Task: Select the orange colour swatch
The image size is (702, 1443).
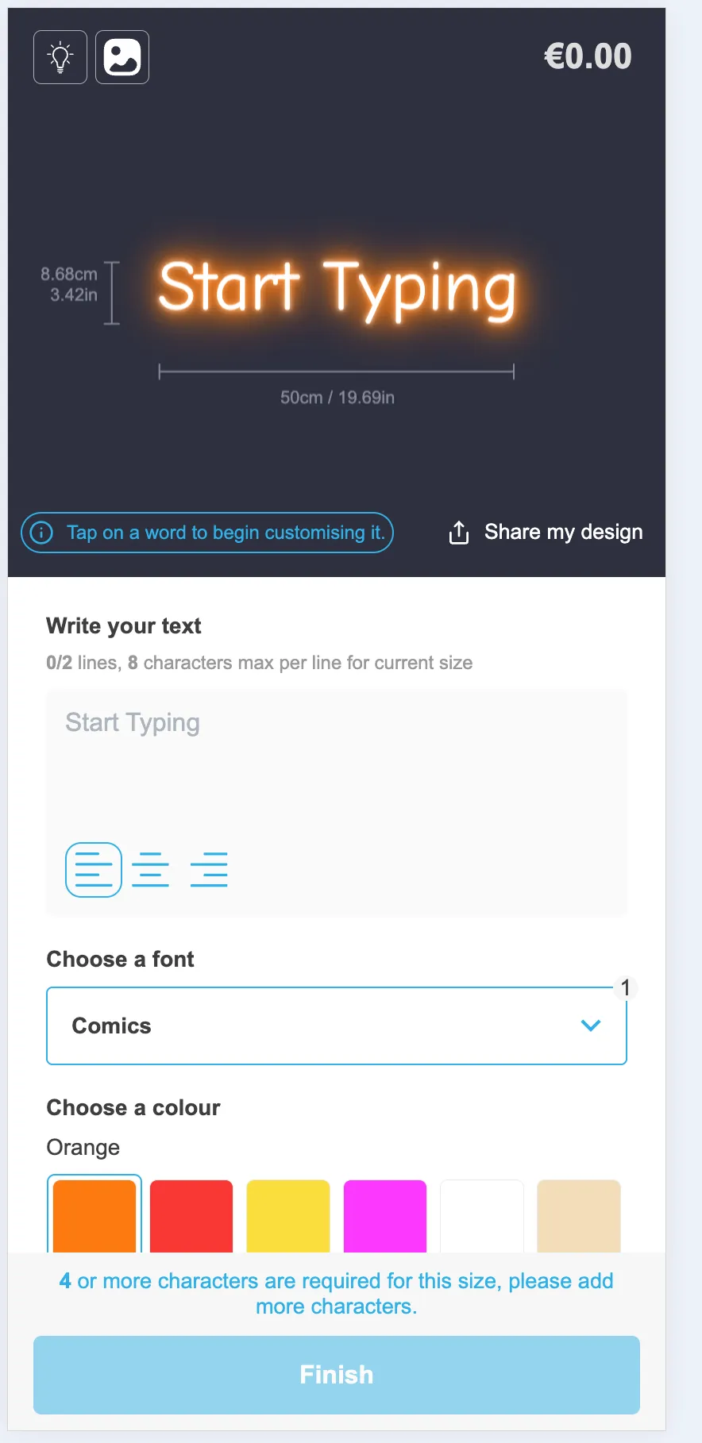Action: pyautogui.click(x=94, y=1216)
